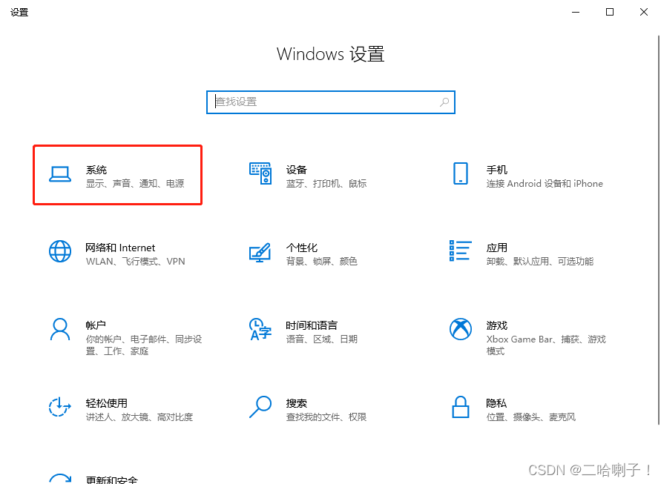This screenshot has width=661, height=484.
Task: Click 时间和语言 title text
Action: pyautogui.click(x=312, y=325)
